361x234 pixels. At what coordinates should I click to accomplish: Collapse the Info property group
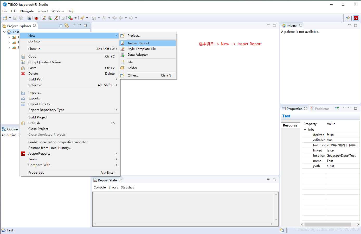tap(305, 129)
